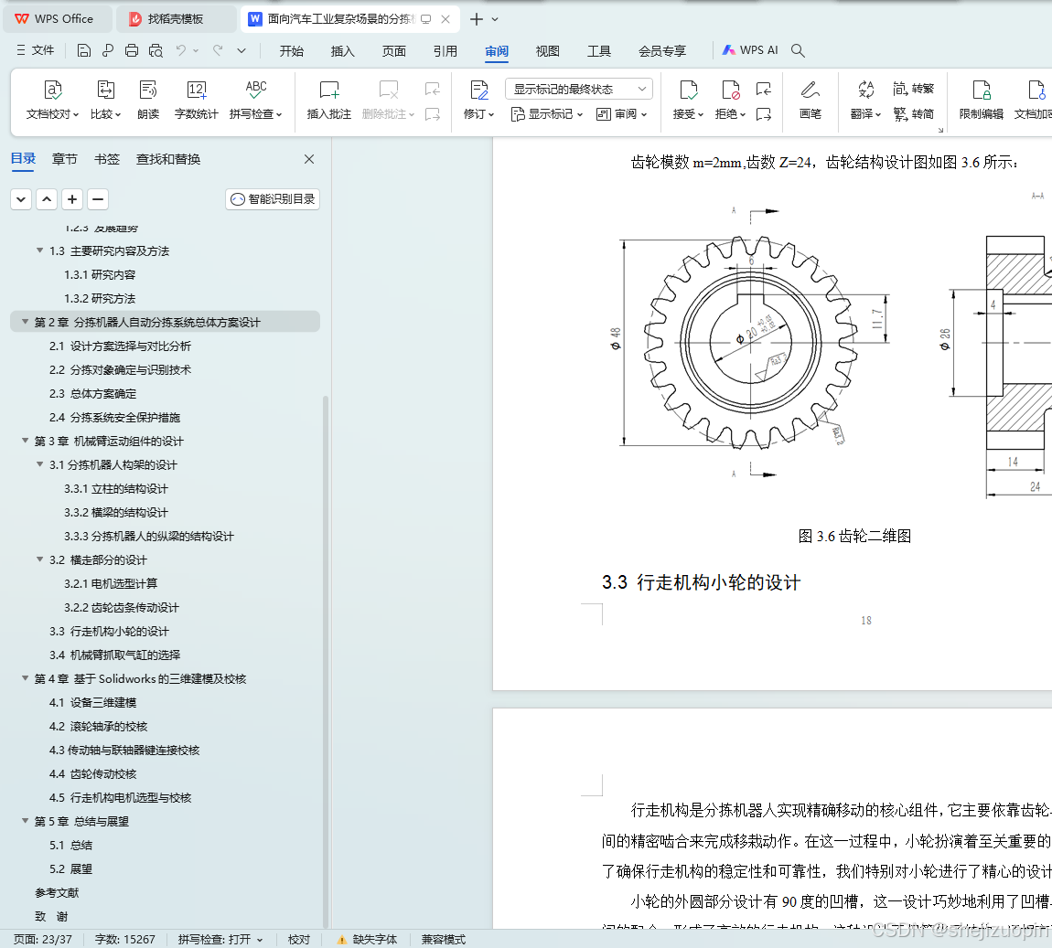1052x948 pixels.
Task: Click 字数: 15267 in status bar
Action: pos(124,939)
